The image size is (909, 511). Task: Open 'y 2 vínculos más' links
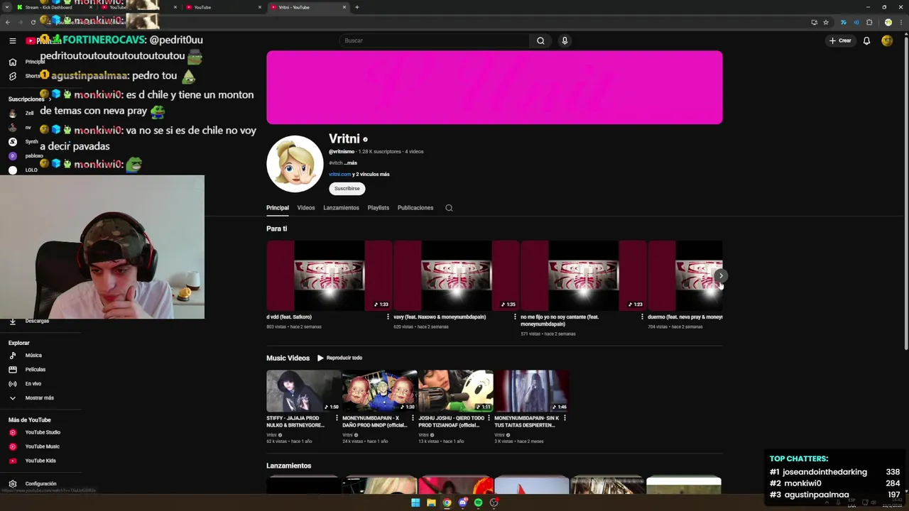[371, 174]
